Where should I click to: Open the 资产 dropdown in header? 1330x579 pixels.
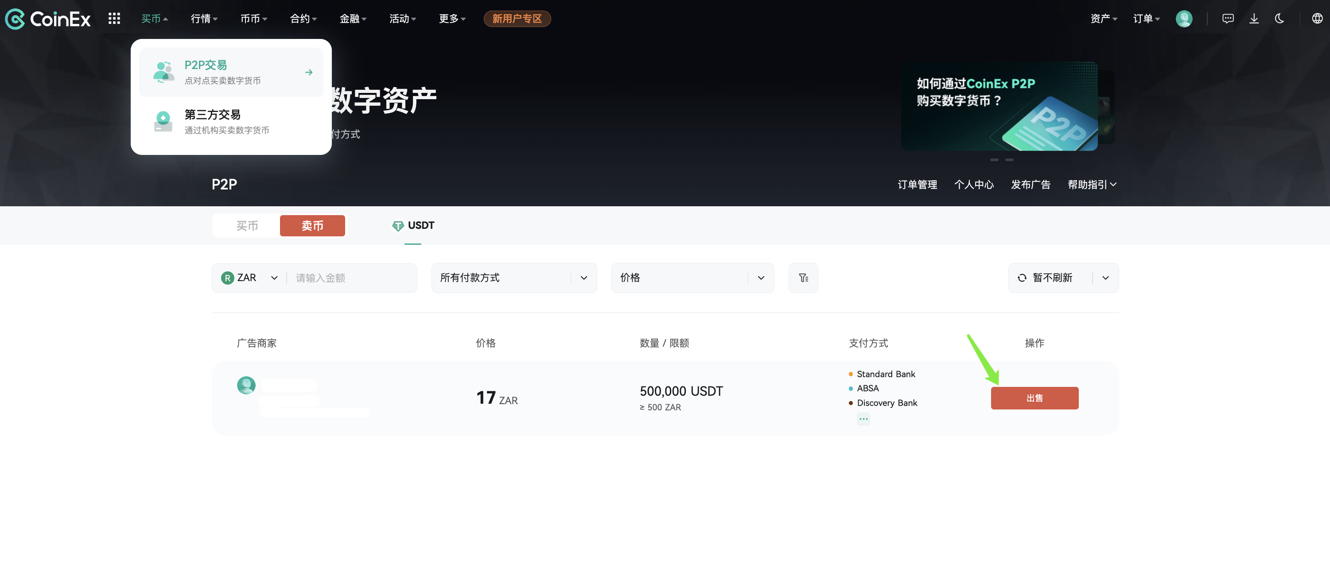click(1103, 19)
